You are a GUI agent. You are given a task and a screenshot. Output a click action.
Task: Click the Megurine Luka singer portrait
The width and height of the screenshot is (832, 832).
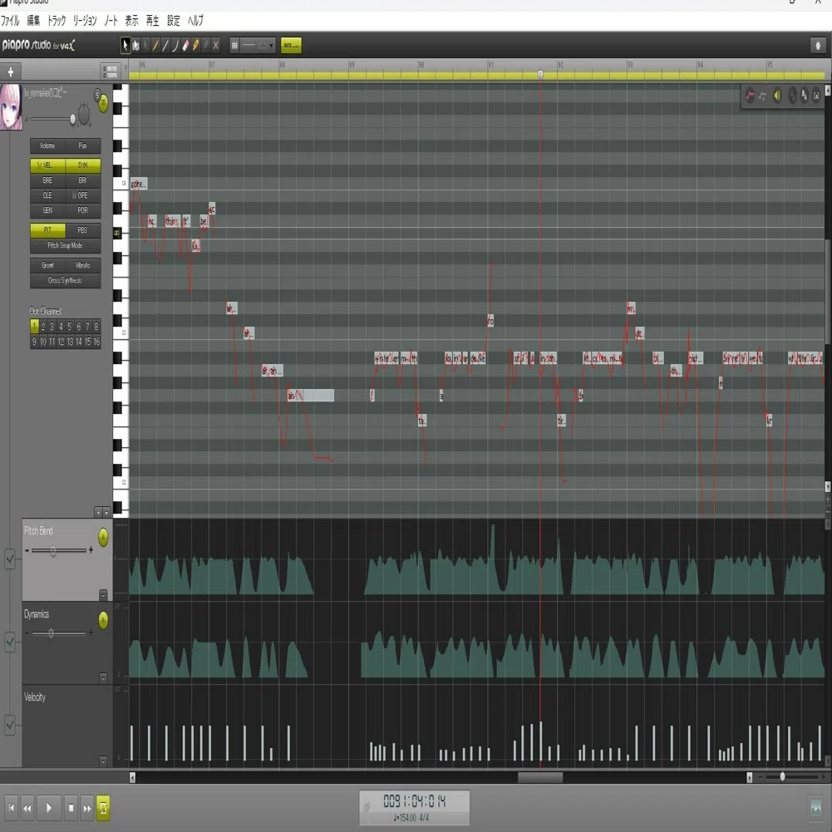(x=11, y=106)
